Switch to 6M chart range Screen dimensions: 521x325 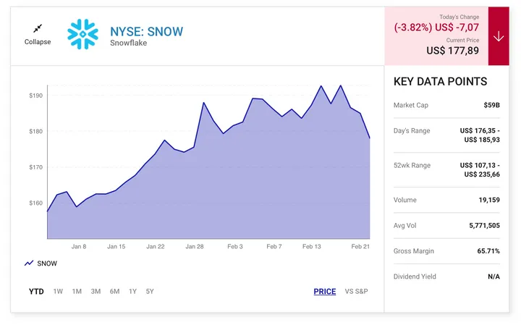(x=114, y=292)
